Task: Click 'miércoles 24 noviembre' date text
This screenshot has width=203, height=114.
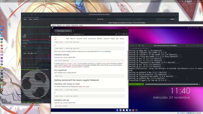Action: click(x=171, y=98)
